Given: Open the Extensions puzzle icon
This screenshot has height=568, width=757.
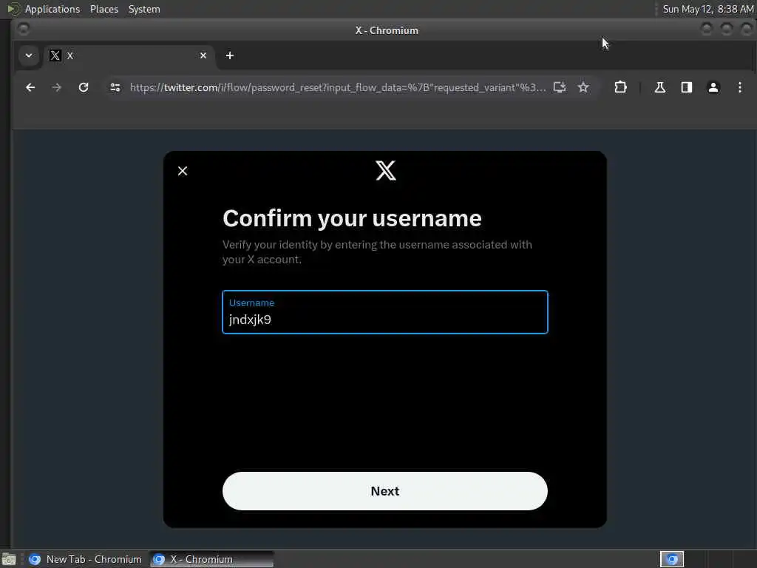Looking at the screenshot, I should 620,87.
